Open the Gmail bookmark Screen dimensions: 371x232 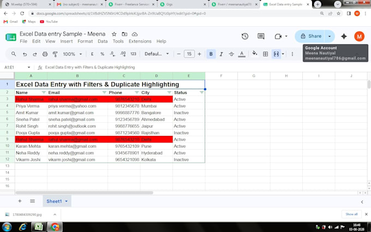click(11, 21)
